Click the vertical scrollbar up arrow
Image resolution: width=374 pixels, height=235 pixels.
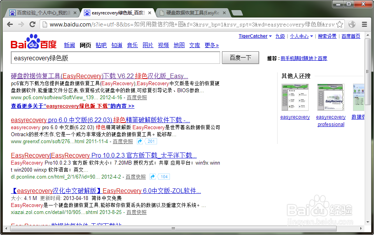(367, 35)
